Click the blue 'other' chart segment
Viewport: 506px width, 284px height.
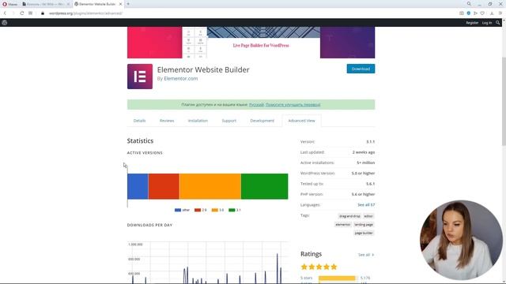[138, 186]
